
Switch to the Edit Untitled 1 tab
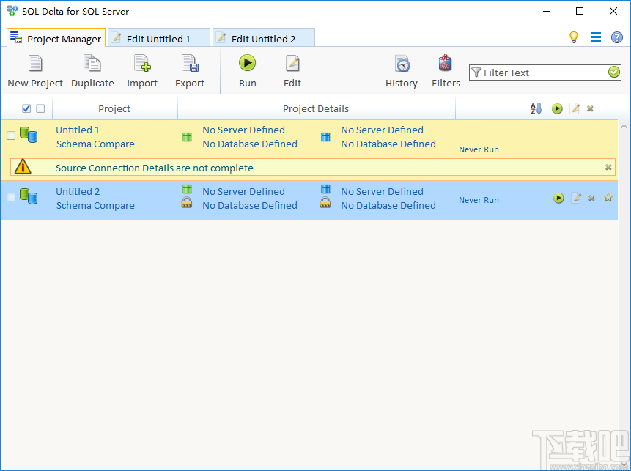(x=158, y=37)
